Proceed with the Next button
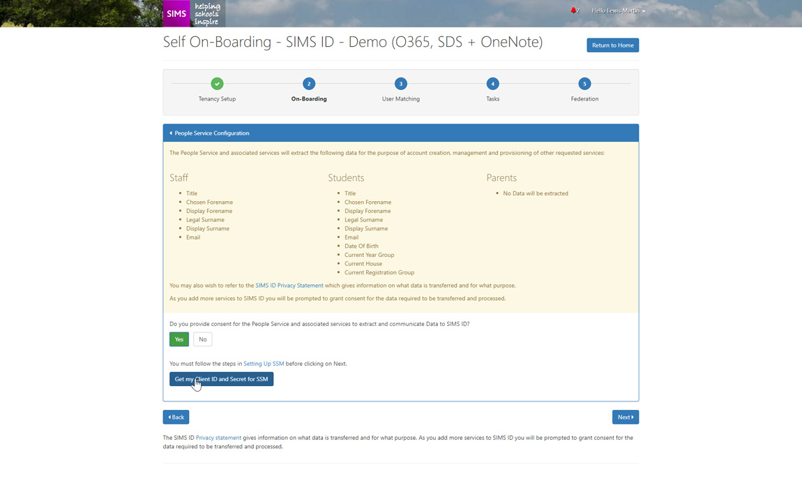Image resolution: width=802 pixels, height=502 pixels. click(626, 417)
